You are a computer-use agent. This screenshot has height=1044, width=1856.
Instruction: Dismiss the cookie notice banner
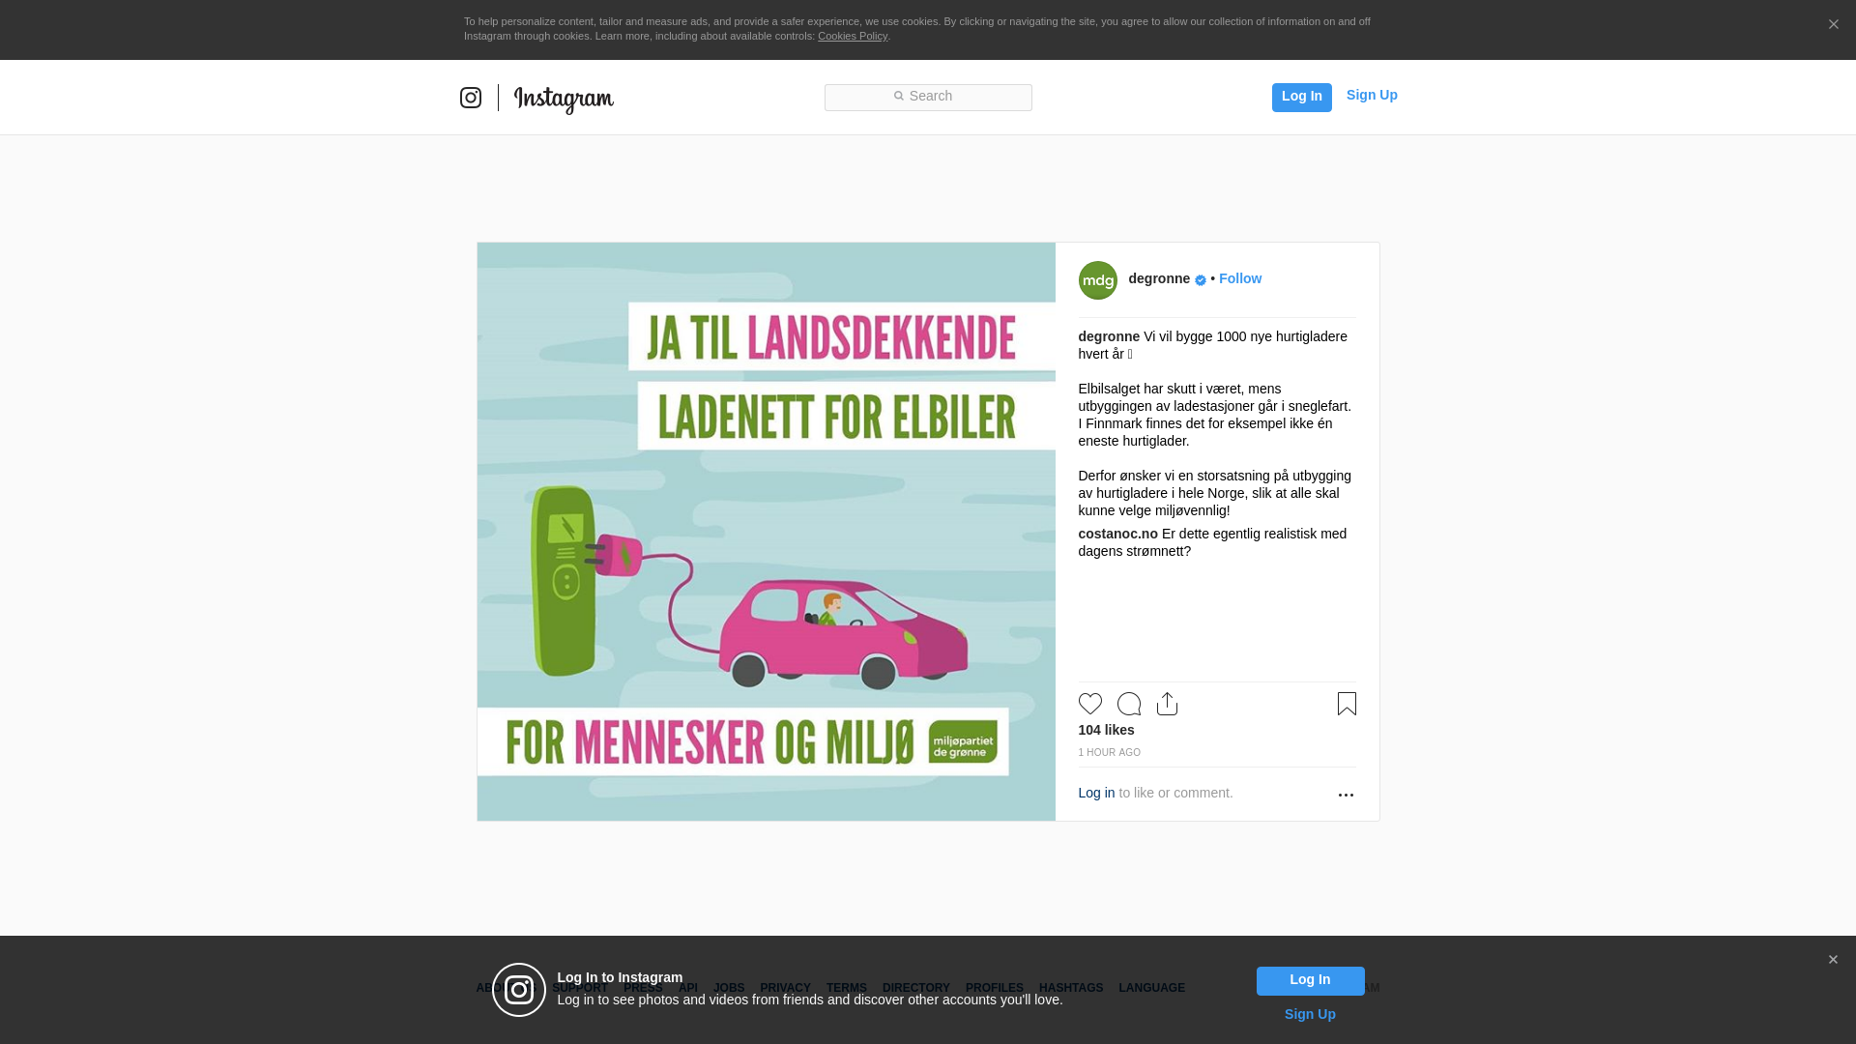1833,25
